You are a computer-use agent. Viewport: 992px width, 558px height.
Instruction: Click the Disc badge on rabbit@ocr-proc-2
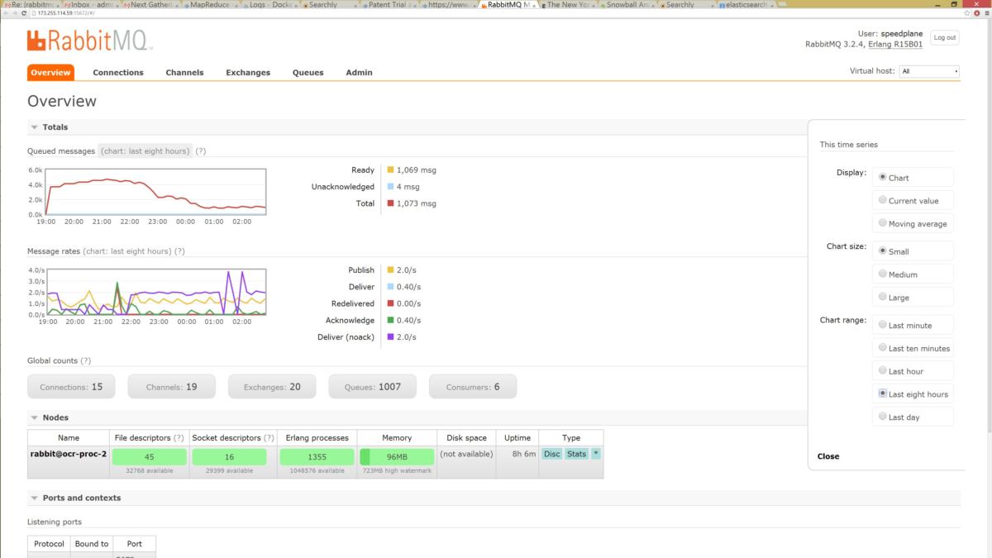click(x=551, y=453)
